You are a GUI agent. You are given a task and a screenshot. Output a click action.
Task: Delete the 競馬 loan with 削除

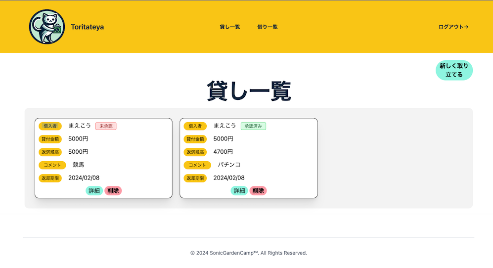point(113,191)
